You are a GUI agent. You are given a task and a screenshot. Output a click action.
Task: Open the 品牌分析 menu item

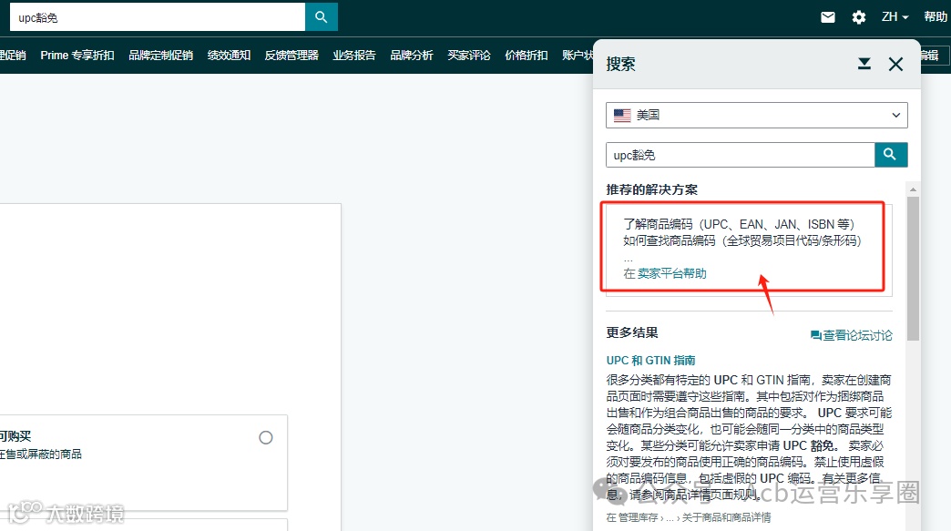click(411, 56)
